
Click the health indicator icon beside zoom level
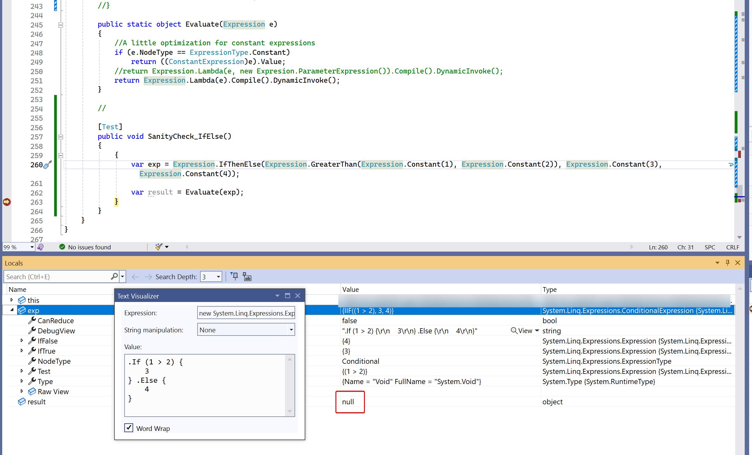click(41, 247)
